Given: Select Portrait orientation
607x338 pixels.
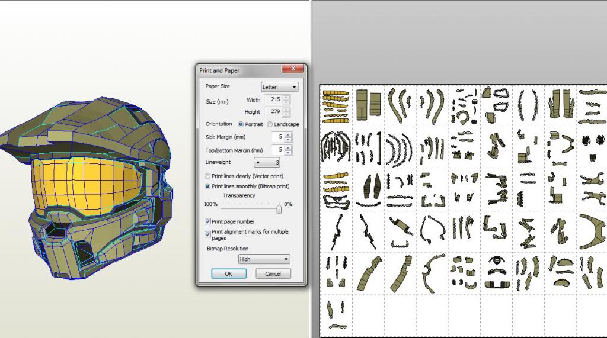Looking at the screenshot, I should (241, 124).
